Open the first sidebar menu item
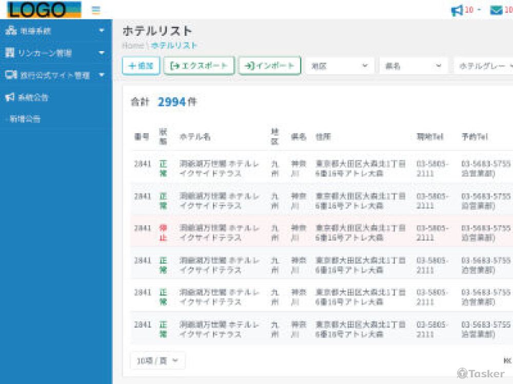The width and height of the screenshot is (513, 384). (56, 30)
